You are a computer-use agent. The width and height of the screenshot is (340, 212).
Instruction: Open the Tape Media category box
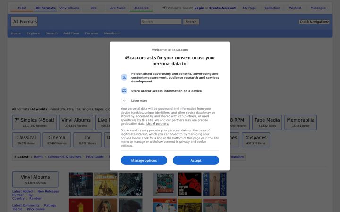[267, 122]
